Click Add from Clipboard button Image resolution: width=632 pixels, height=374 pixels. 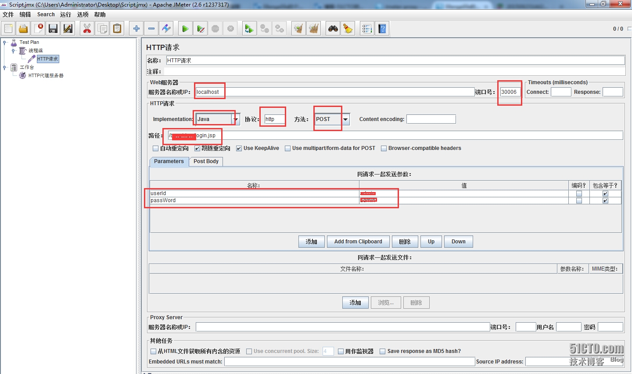coord(358,242)
